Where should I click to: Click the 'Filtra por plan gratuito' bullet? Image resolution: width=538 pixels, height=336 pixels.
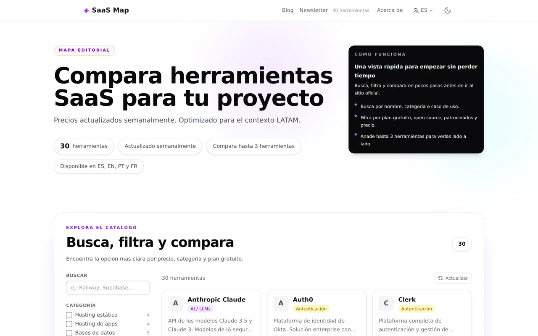[x=419, y=121]
